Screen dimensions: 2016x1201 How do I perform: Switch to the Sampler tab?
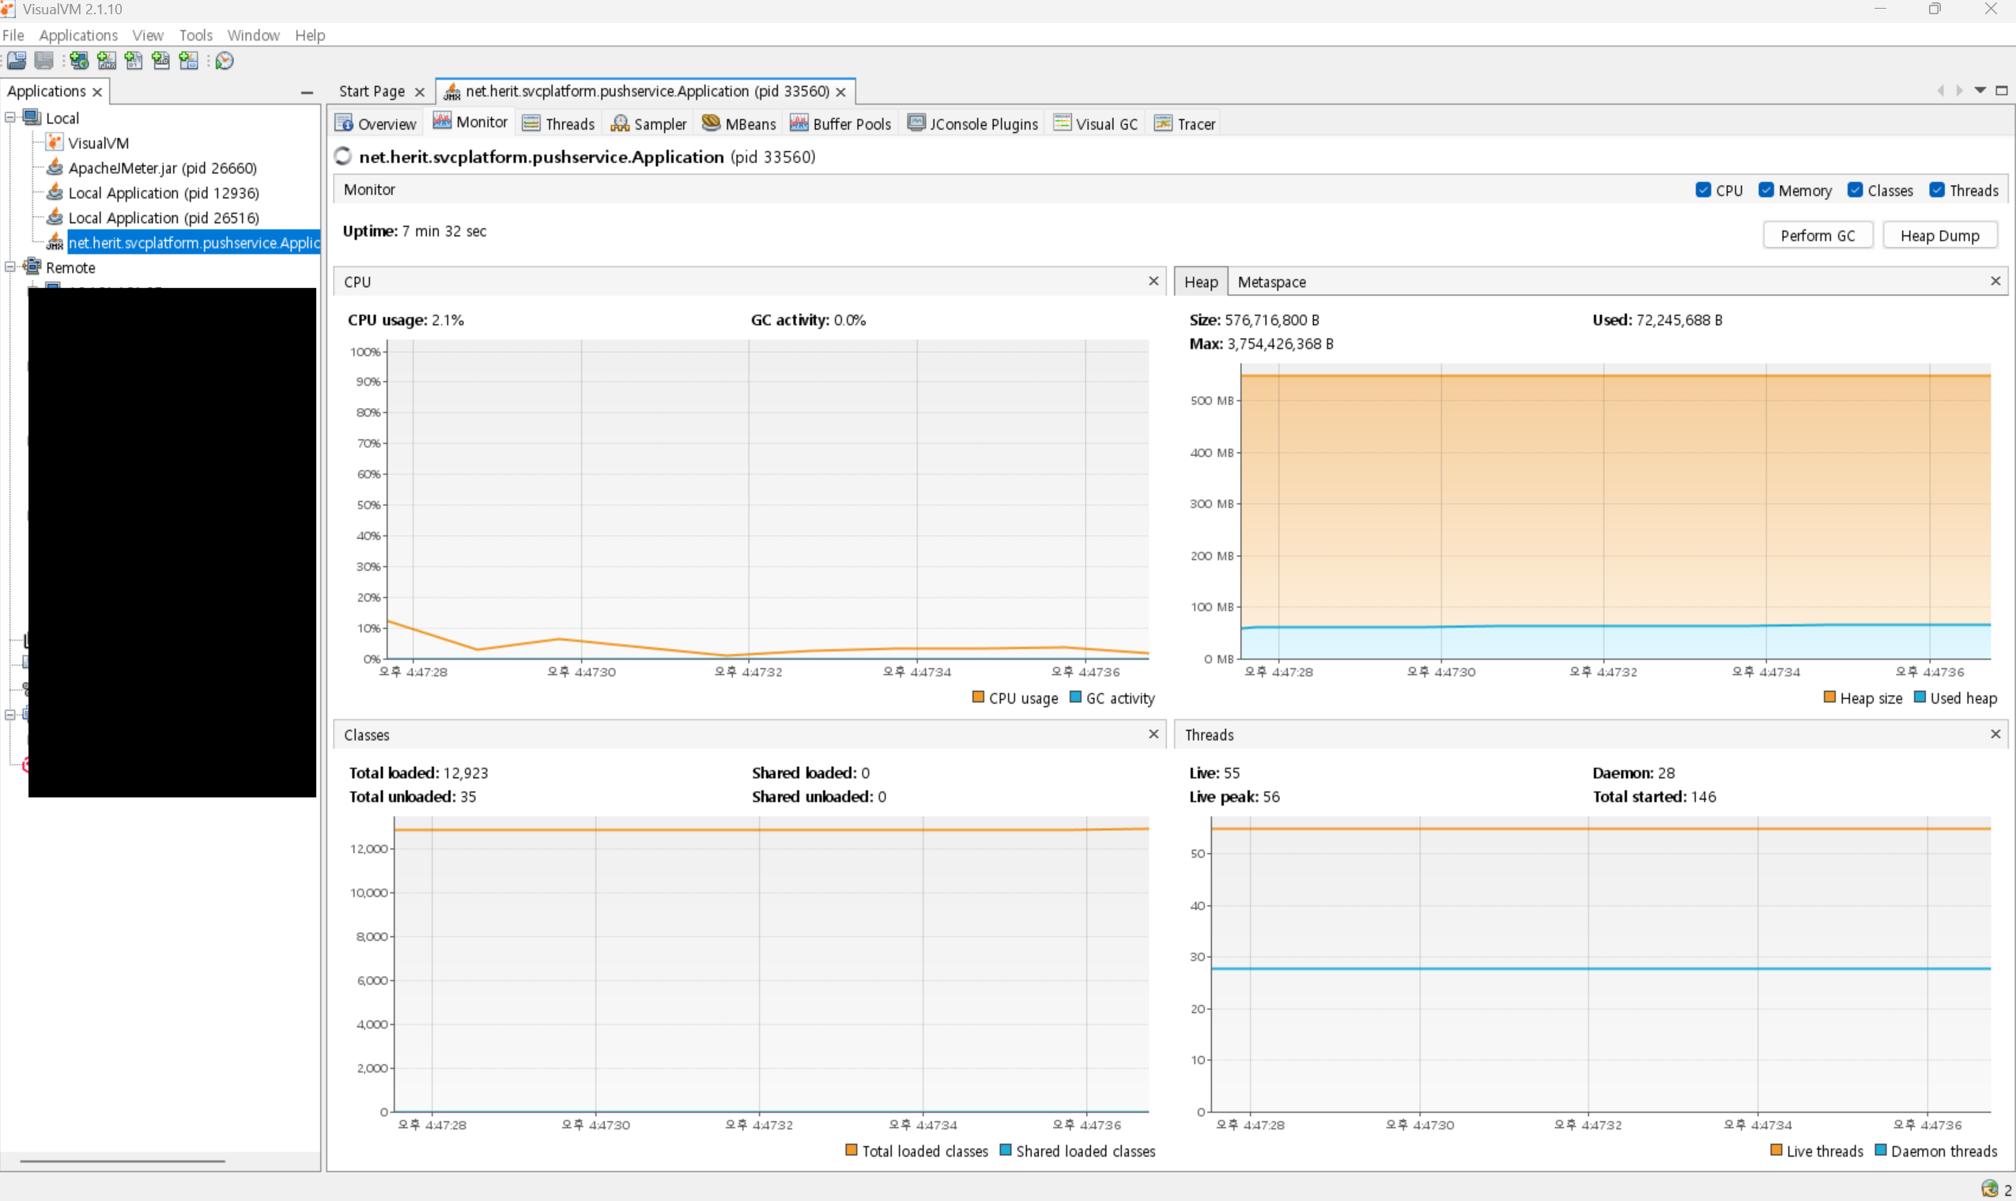[x=649, y=124]
